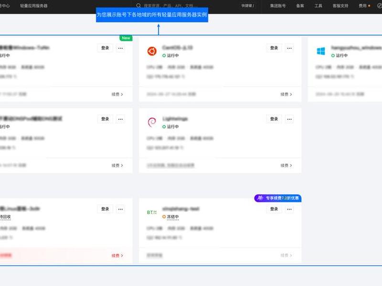Viewport: 382px width, 286px height.
Task: Open the ellipsis menu on the 待回收 card
Action: (x=120, y=209)
